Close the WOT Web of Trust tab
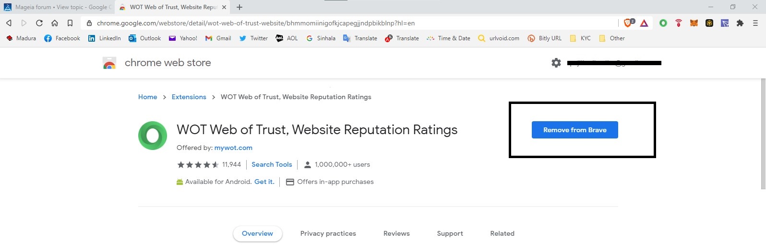This screenshot has height=252, width=766. click(224, 7)
